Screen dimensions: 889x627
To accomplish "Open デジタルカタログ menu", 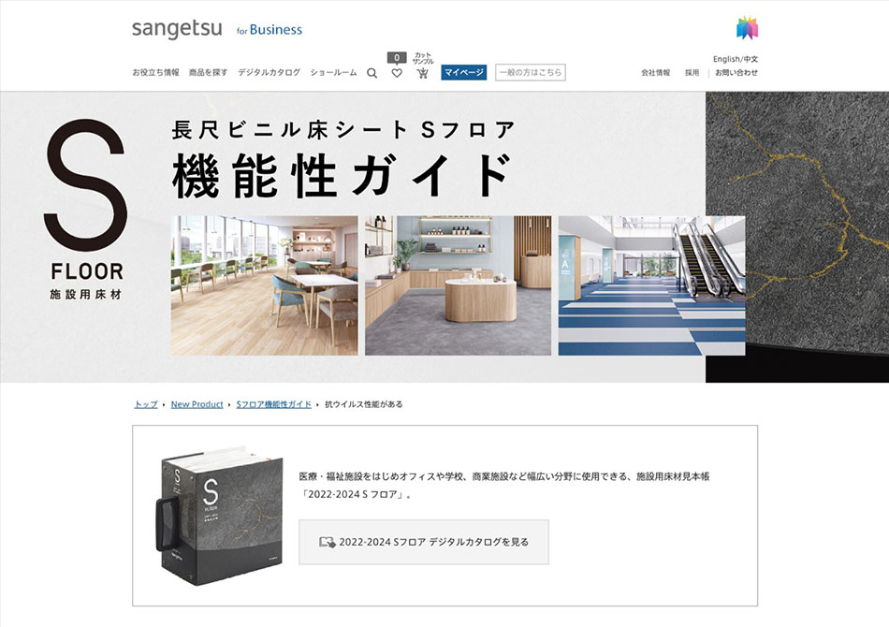I will pos(269,73).
